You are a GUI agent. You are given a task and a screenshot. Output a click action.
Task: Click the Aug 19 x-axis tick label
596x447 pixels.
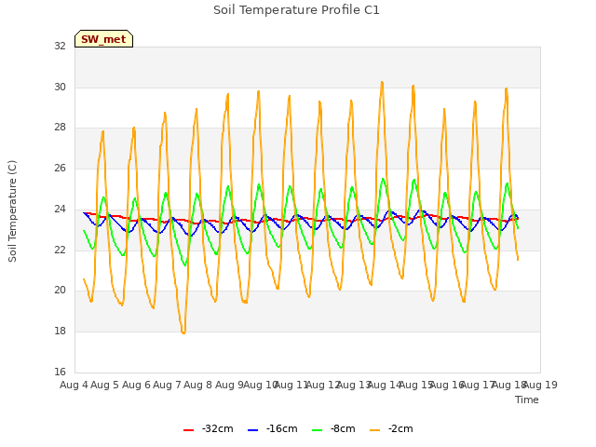[x=541, y=385]
